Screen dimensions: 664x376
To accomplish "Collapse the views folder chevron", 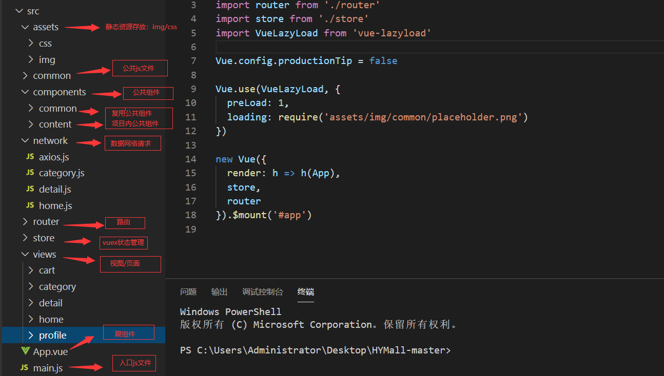I will [x=25, y=255].
